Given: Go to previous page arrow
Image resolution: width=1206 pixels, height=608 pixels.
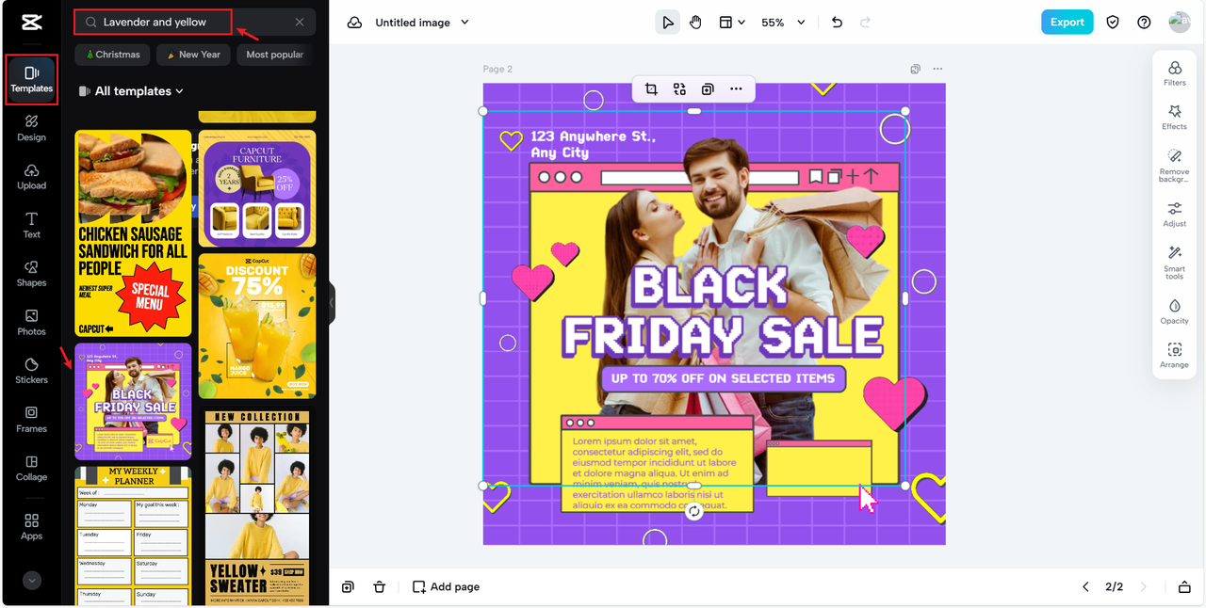Looking at the screenshot, I should pyautogui.click(x=1085, y=586).
